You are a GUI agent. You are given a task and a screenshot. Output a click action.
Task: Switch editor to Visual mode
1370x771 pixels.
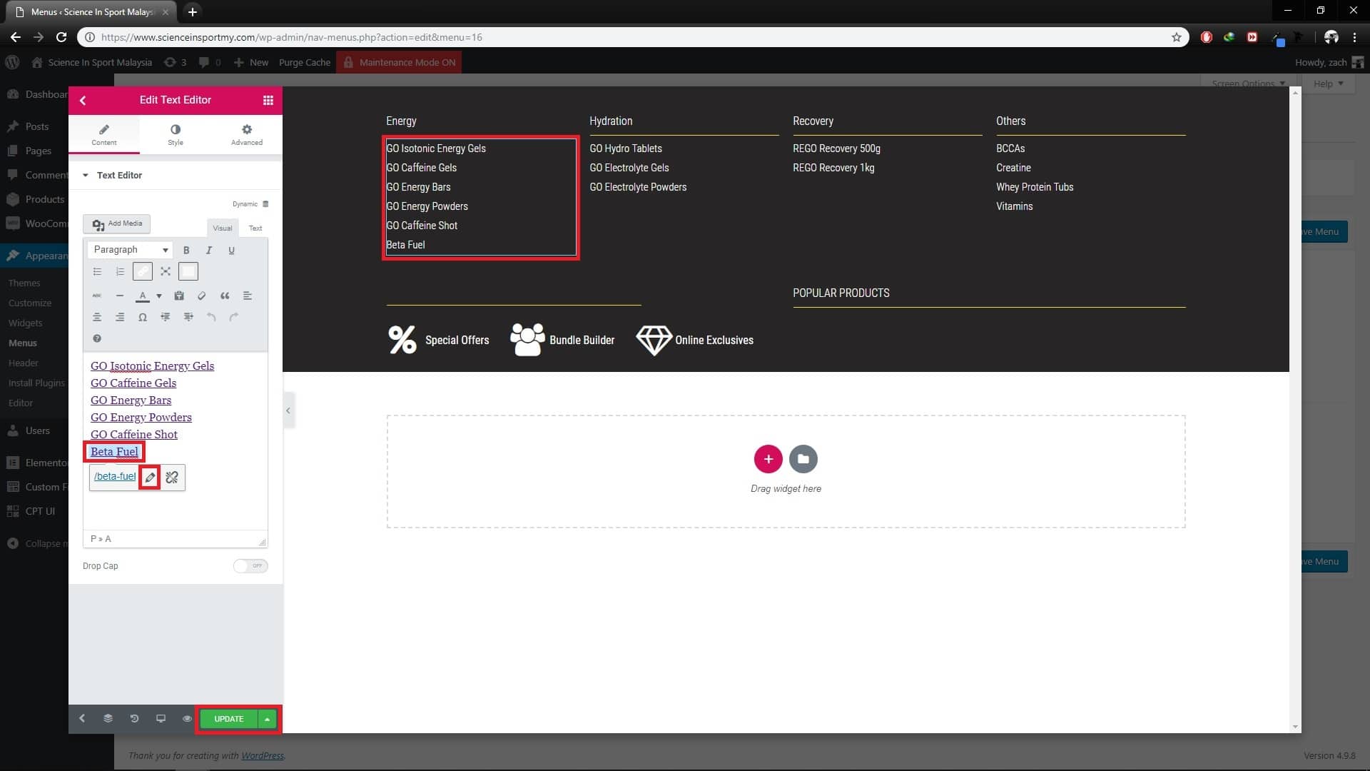coord(223,228)
